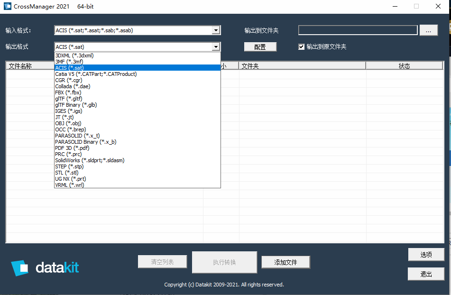This screenshot has width=451, height=295.
Task: Sort by 文件夹 column header
Action: click(x=302, y=66)
